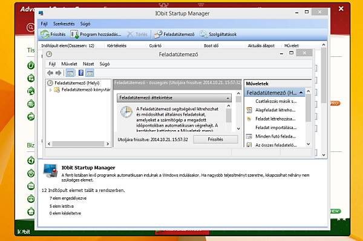Minimize the Feladatütemező window
The height and width of the screenshot is (241, 363).
point(281,53)
